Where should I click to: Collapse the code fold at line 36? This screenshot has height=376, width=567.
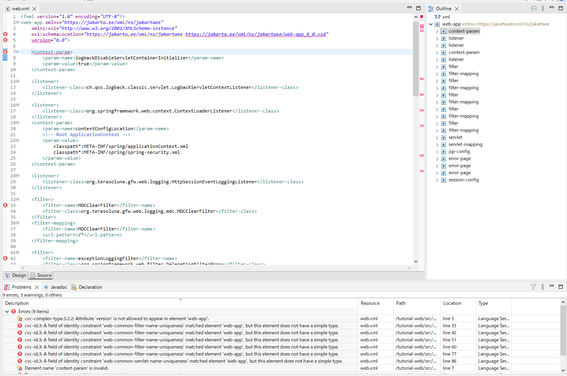point(17,223)
